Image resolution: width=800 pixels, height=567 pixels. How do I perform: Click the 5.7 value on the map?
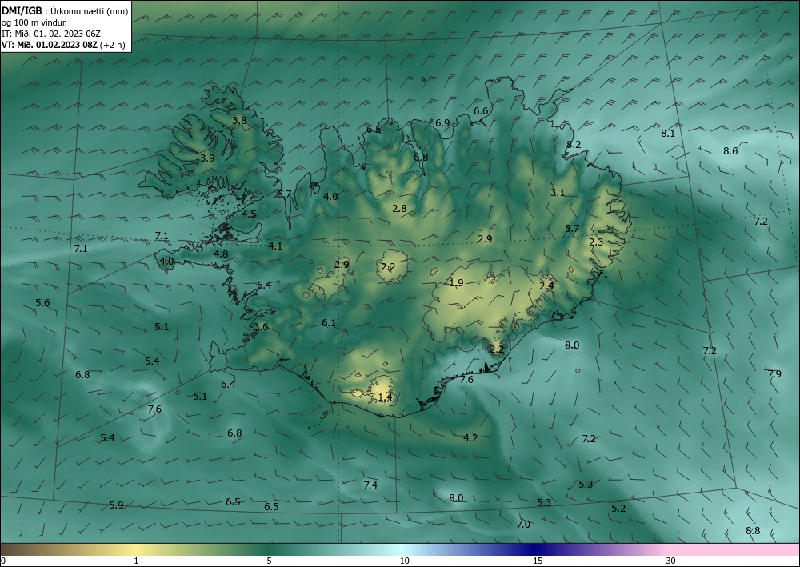pyautogui.click(x=572, y=229)
